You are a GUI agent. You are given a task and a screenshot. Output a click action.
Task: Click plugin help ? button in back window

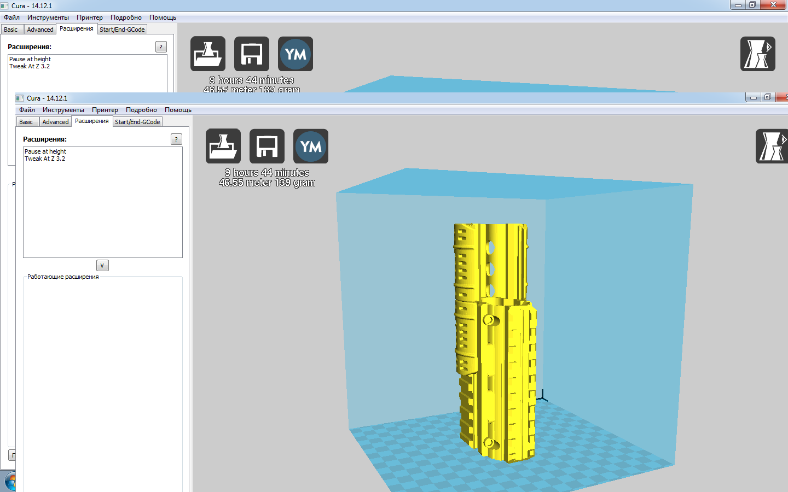click(x=161, y=47)
